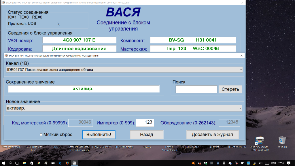Open the Windows Start menu

click(x=3, y=163)
